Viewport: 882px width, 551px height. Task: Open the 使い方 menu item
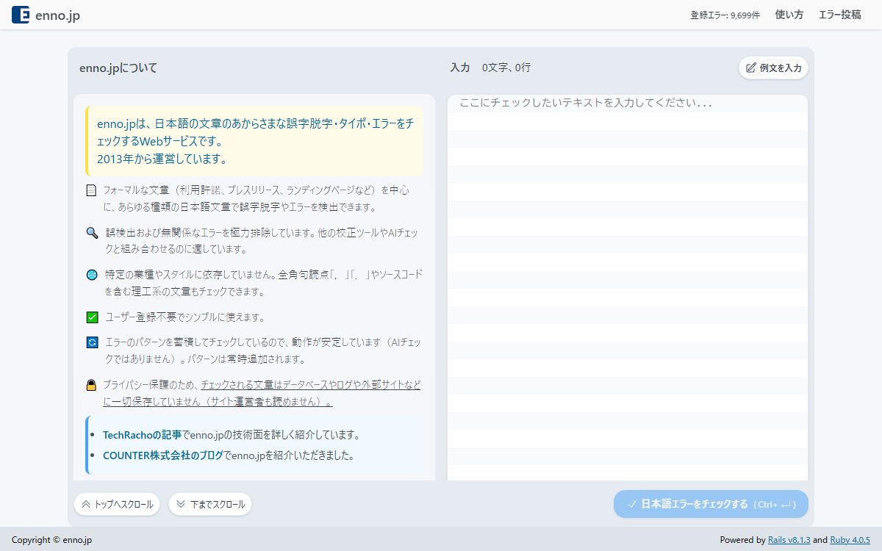point(789,15)
